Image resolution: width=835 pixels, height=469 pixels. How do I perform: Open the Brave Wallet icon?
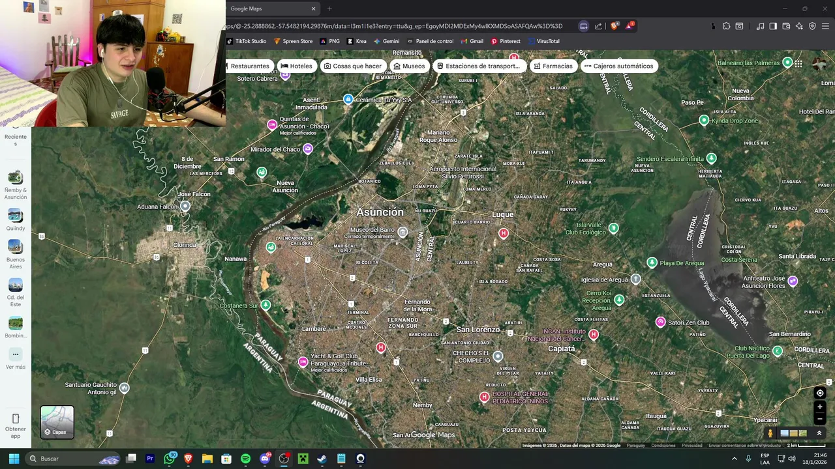coord(786,26)
